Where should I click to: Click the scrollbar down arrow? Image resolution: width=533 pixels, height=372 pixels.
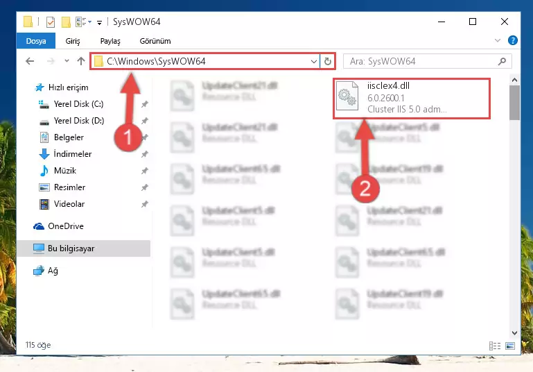tap(515, 333)
